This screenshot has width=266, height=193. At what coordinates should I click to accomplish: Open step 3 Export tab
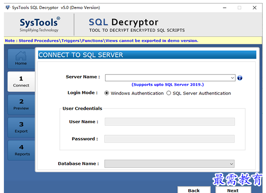tap(21, 128)
